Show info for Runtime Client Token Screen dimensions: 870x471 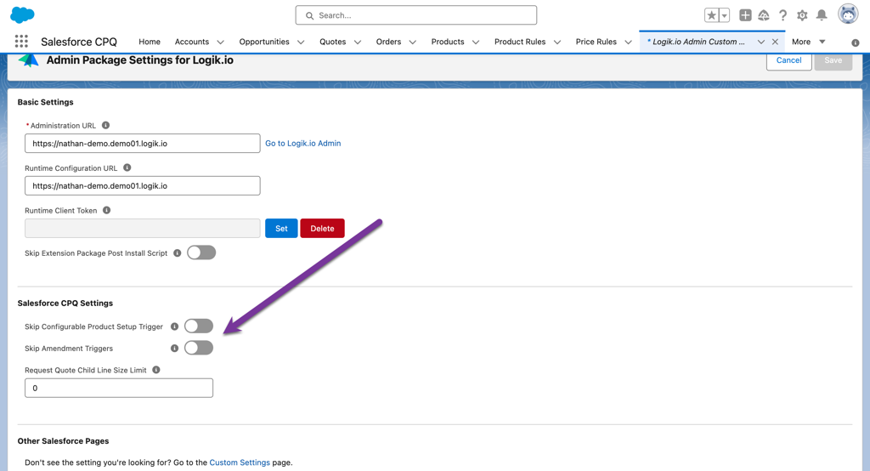106,211
